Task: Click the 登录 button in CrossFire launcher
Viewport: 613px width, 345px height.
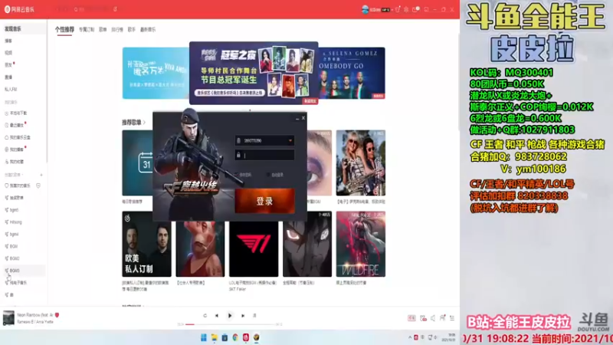Action: [264, 201]
